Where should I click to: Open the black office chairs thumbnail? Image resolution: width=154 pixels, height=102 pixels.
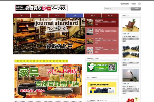pos(131,52)
